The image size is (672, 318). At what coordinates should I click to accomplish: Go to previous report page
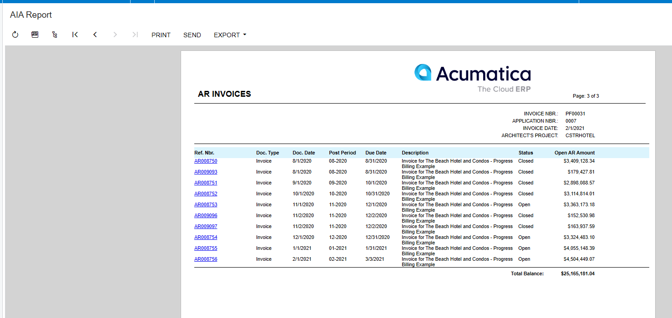click(95, 35)
